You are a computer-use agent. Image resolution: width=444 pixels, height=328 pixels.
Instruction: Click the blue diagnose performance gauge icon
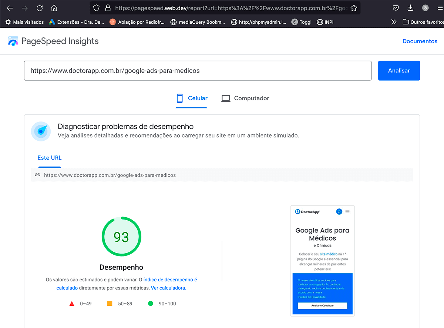tap(41, 131)
